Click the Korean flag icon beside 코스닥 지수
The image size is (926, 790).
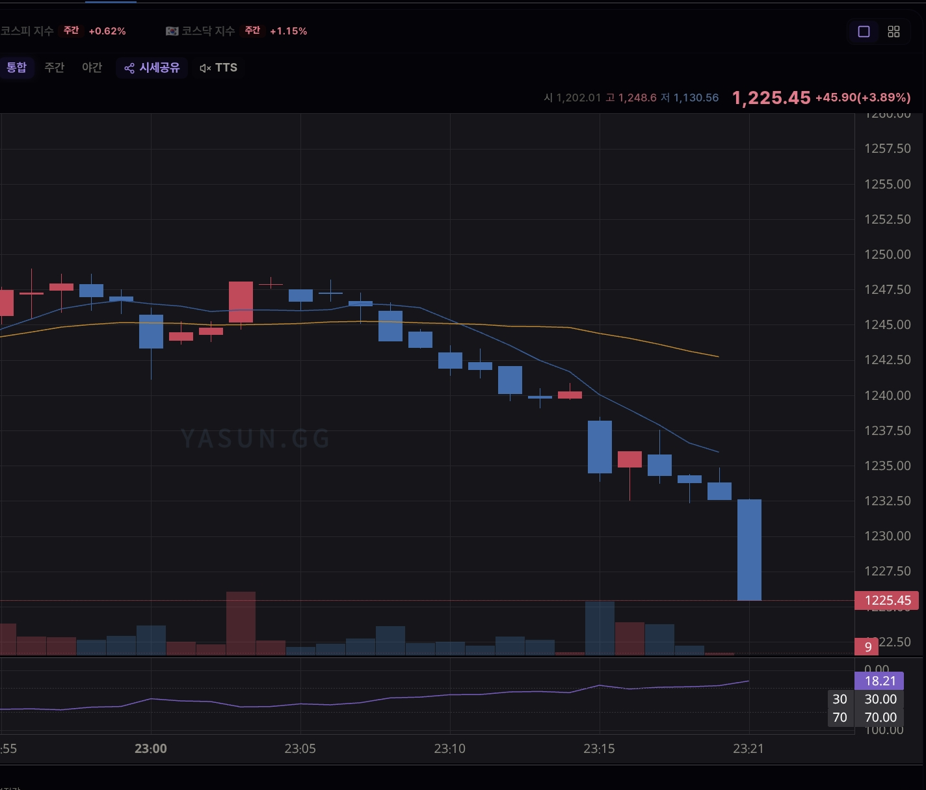click(x=172, y=31)
